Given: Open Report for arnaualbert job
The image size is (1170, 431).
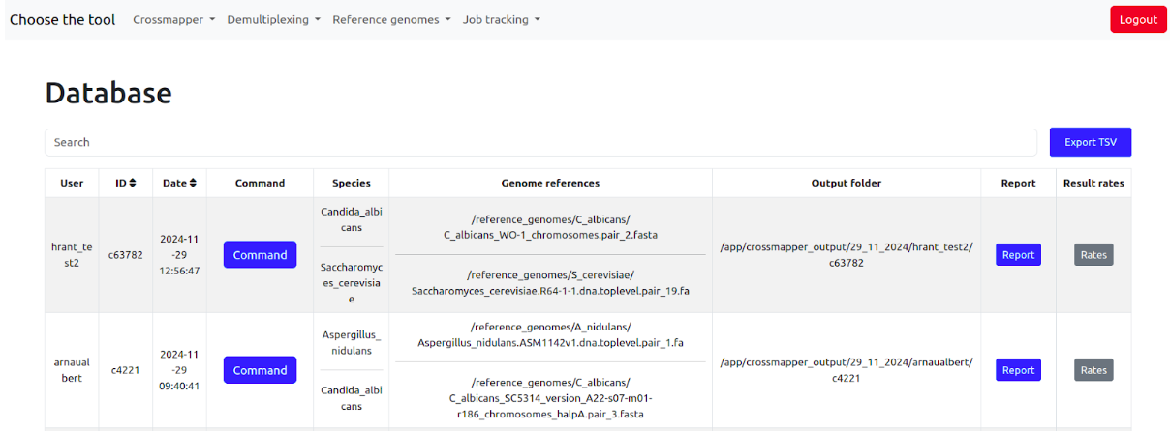Looking at the screenshot, I should point(1018,370).
